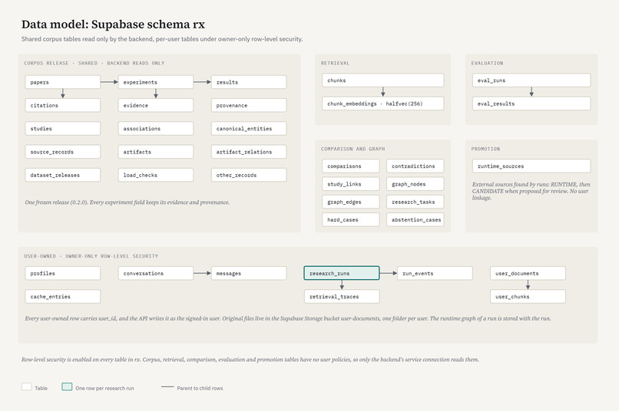Click the teal research run legend swatch

67,386
